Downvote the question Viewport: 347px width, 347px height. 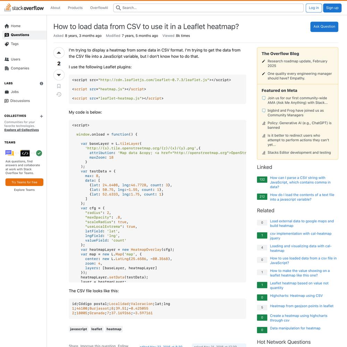click(59, 75)
